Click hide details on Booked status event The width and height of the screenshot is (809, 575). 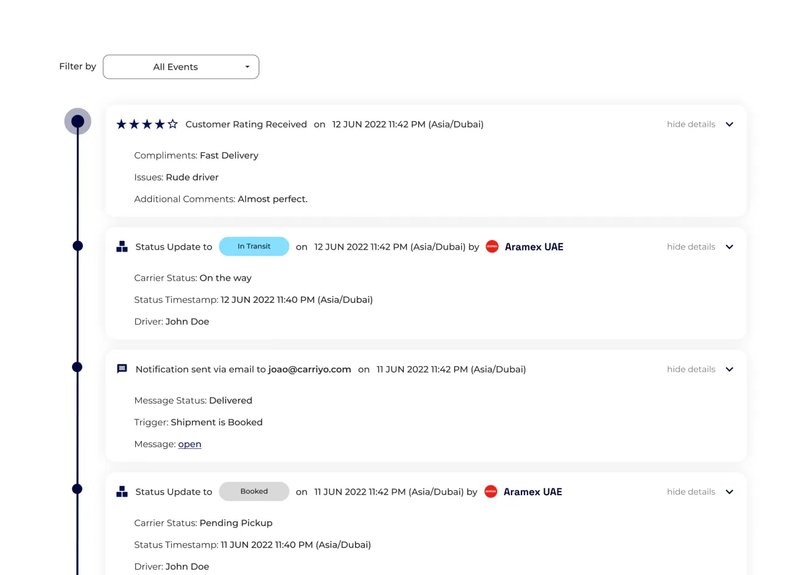(x=691, y=492)
